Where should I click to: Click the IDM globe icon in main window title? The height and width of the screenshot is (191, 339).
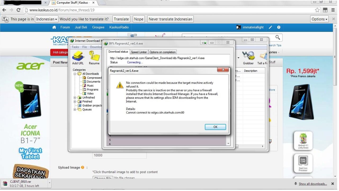click(x=72, y=41)
